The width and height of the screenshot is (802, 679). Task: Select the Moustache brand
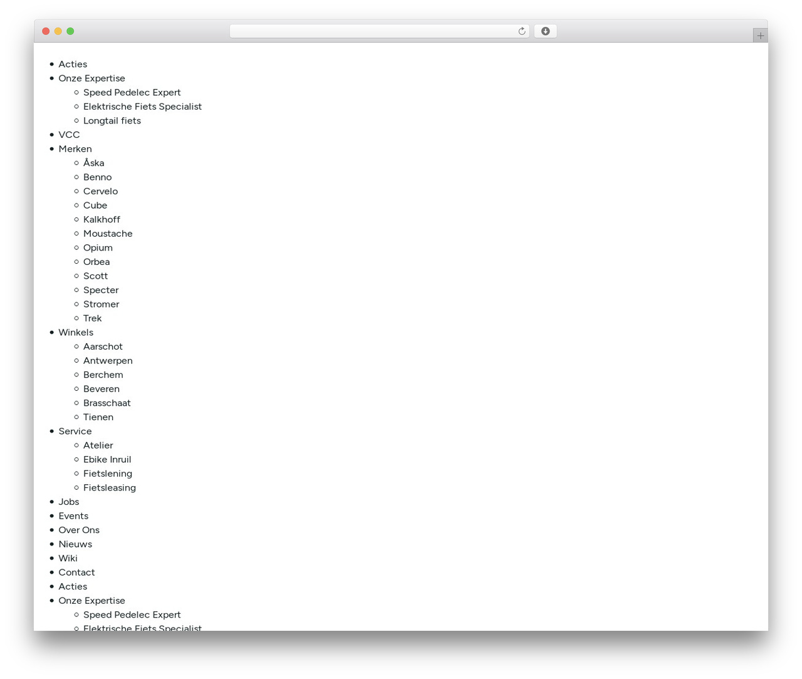pyautogui.click(x=108, y=233)
